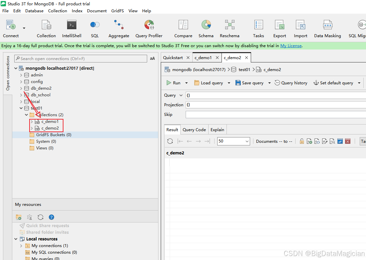Click the Set default query button
Viewport: 366px width, 260px height.
click(x=333, y=83)
